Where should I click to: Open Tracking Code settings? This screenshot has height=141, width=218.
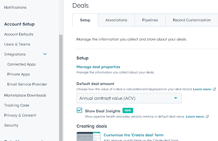click(x=17, y=105)
